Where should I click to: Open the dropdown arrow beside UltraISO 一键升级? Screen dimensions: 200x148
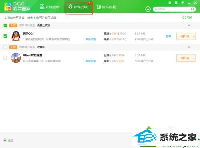tap(194, 58)
